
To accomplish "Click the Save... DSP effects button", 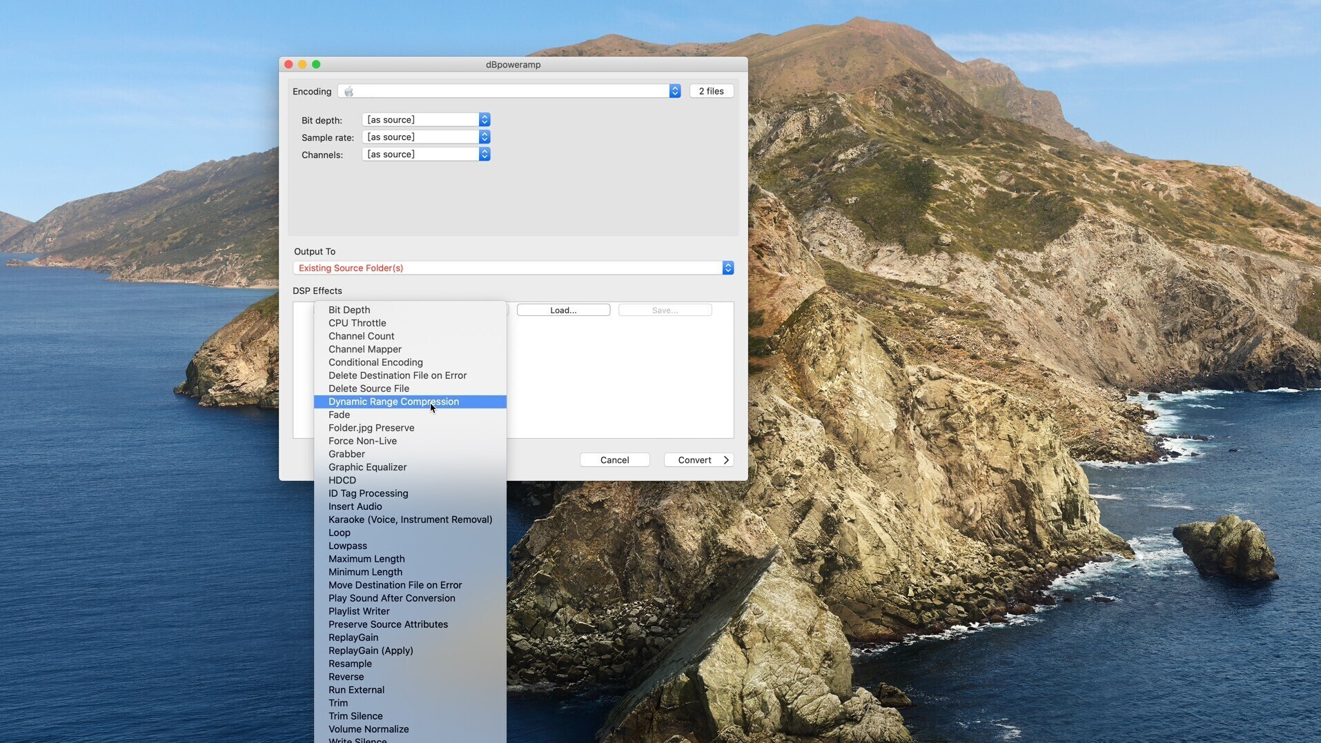I will tap(665, 310).
